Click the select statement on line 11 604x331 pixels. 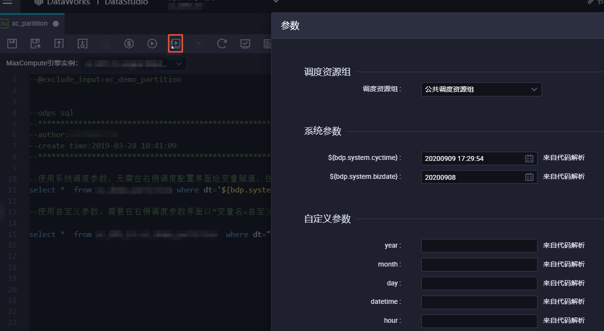click(x=150, y=190)
